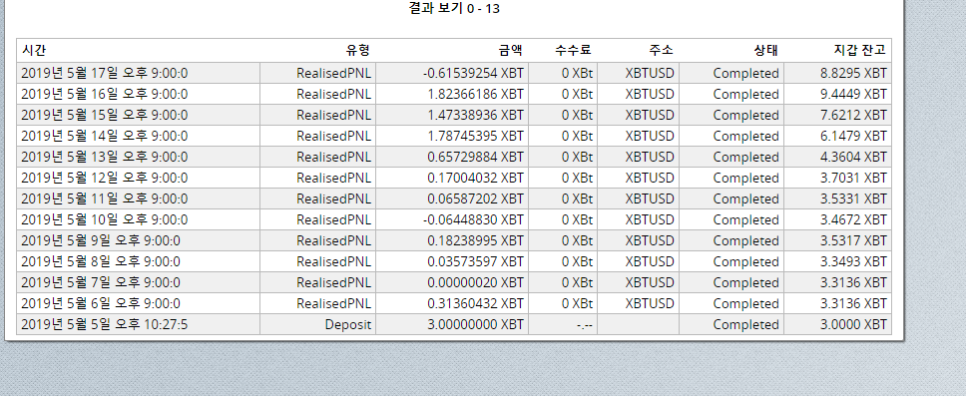This screenshot has width=966, height=396.
Task: Select the 2019년 5월 10일 time cell
Action: point(138,219)
